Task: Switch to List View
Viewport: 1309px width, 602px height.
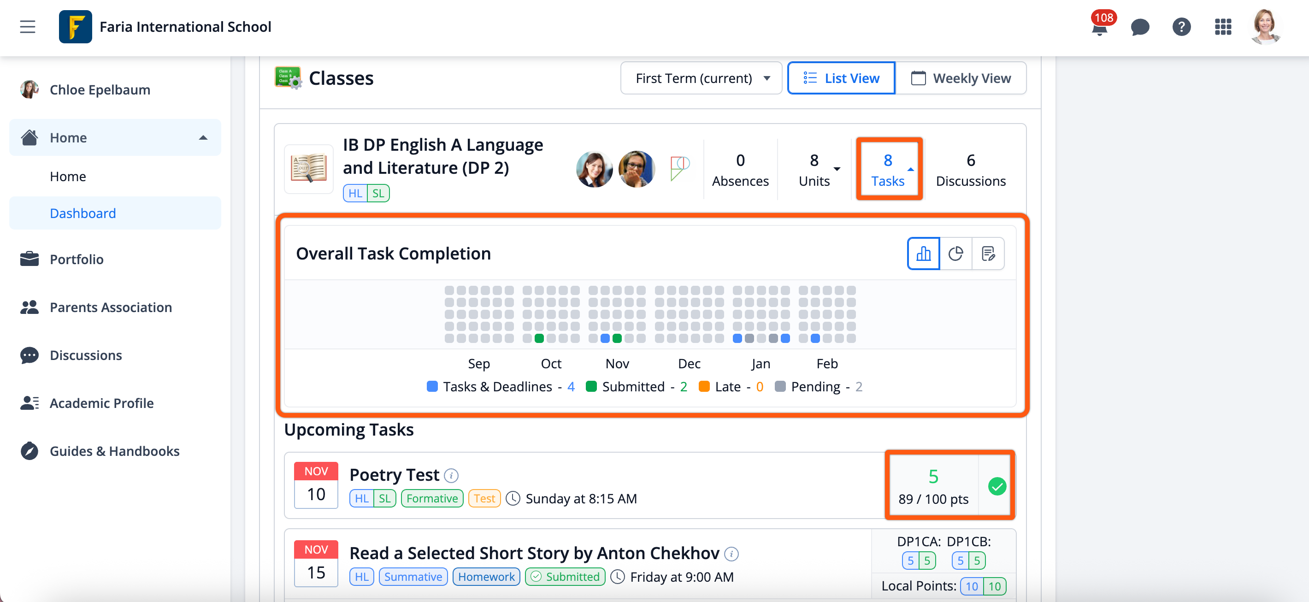Action: 841,78
